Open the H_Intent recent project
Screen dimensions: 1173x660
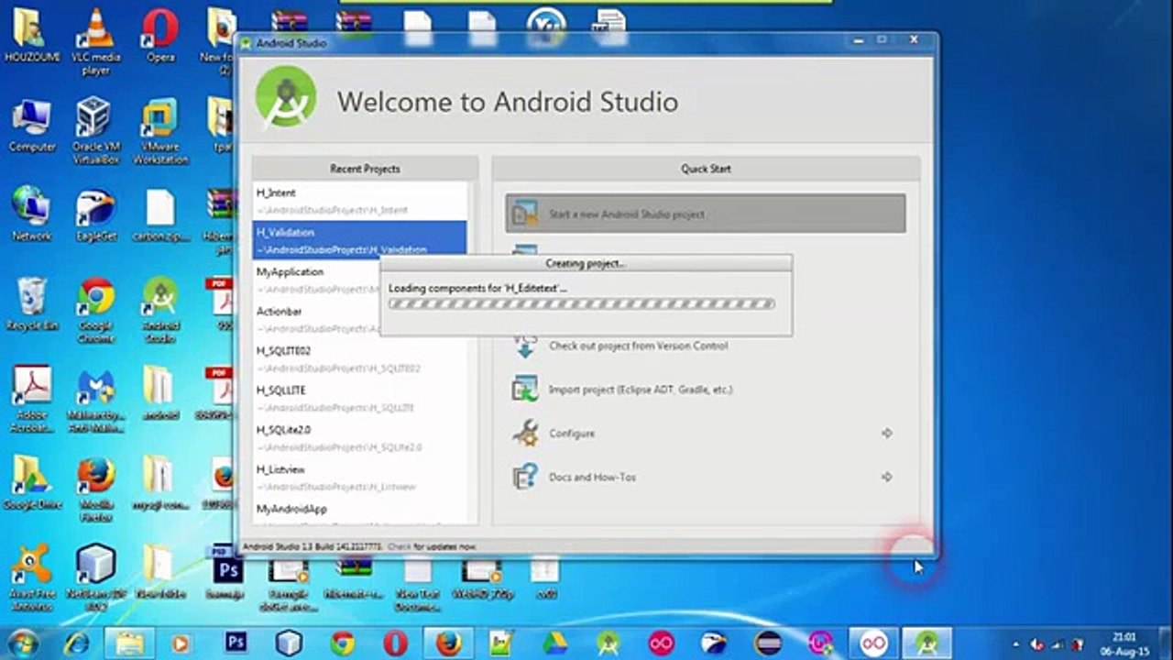(x=359, y=201)
